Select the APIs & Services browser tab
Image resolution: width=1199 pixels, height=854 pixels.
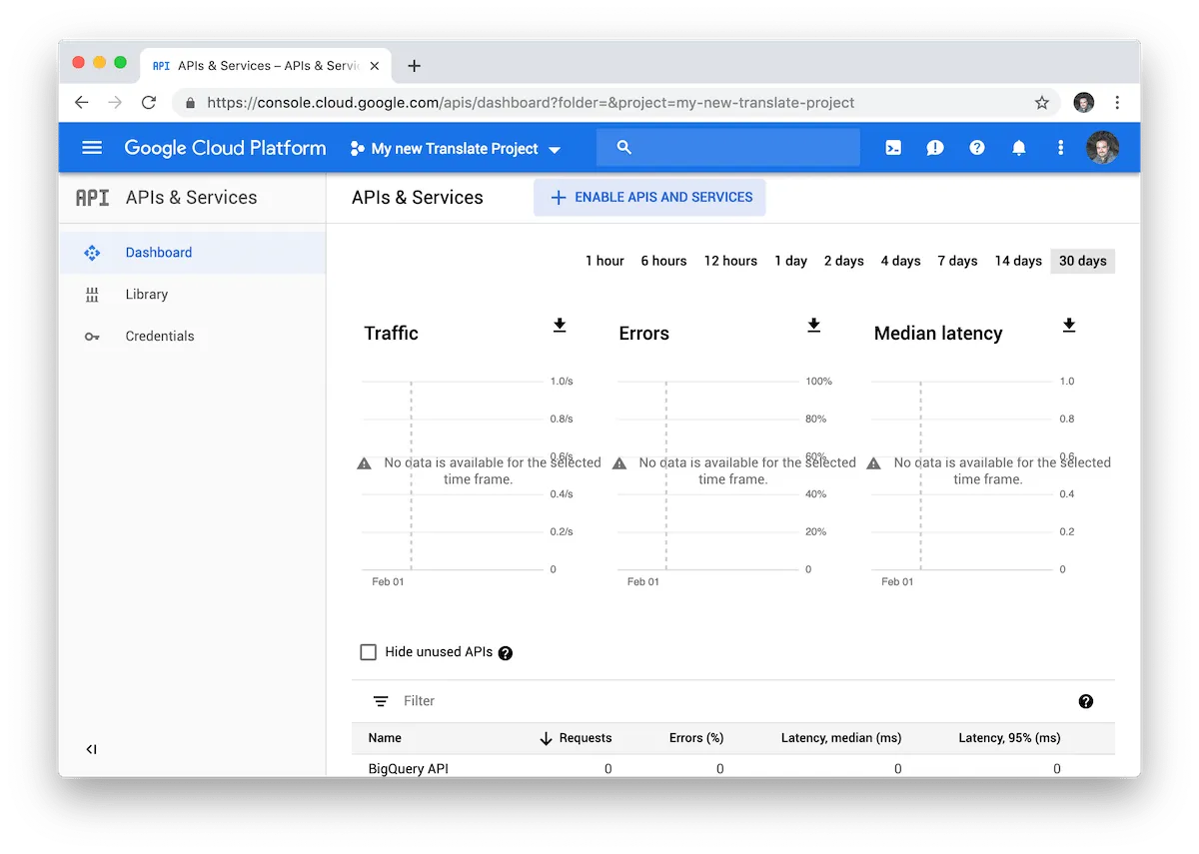point(265,66)
